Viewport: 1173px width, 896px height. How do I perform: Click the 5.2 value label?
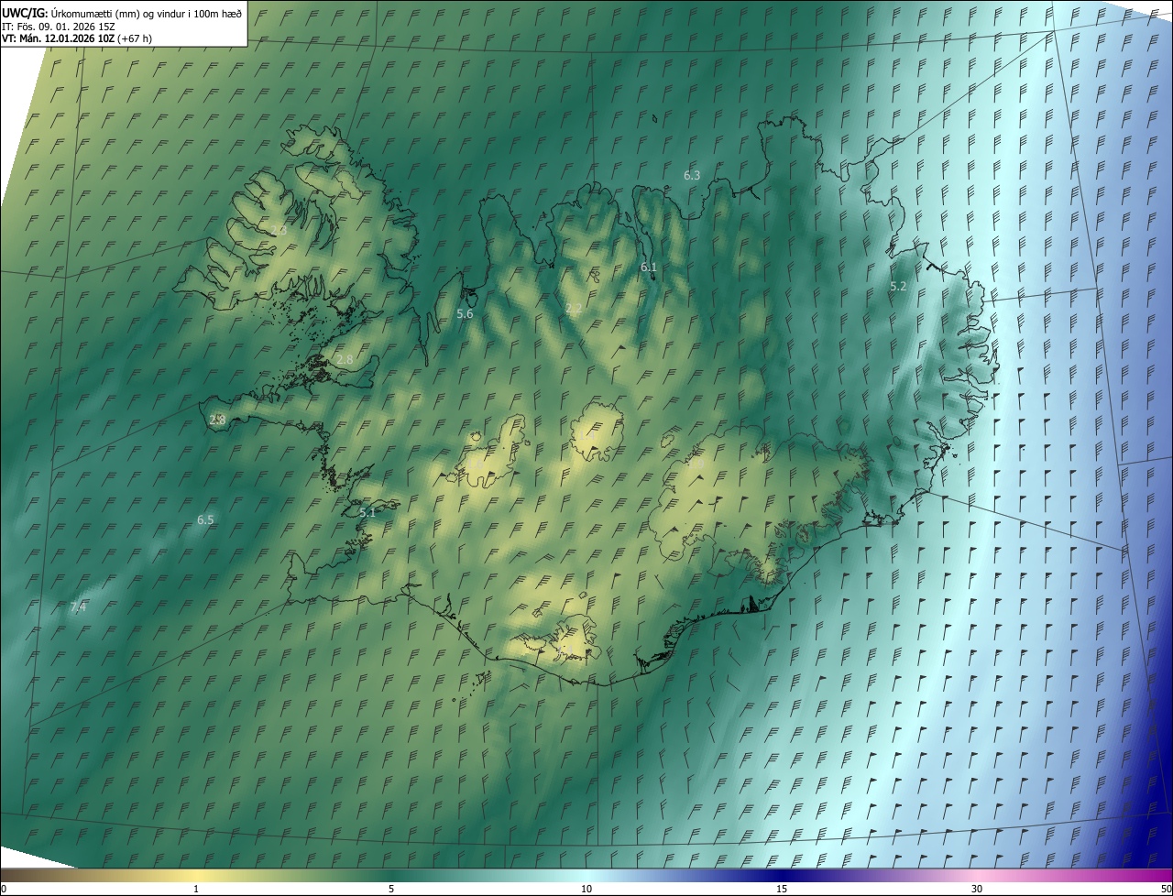898,286
